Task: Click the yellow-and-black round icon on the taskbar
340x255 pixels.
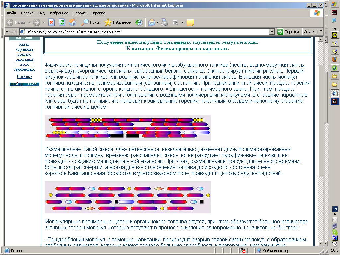Action: tap(335, 35)
